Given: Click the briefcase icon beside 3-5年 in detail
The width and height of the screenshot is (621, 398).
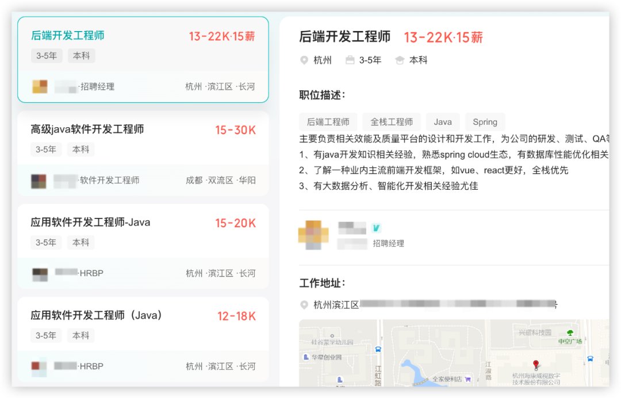Looking at the screenshot, I should (x=350, y=60).
